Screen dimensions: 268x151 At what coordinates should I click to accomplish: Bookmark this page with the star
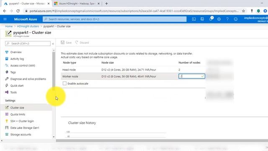[243, 11]
